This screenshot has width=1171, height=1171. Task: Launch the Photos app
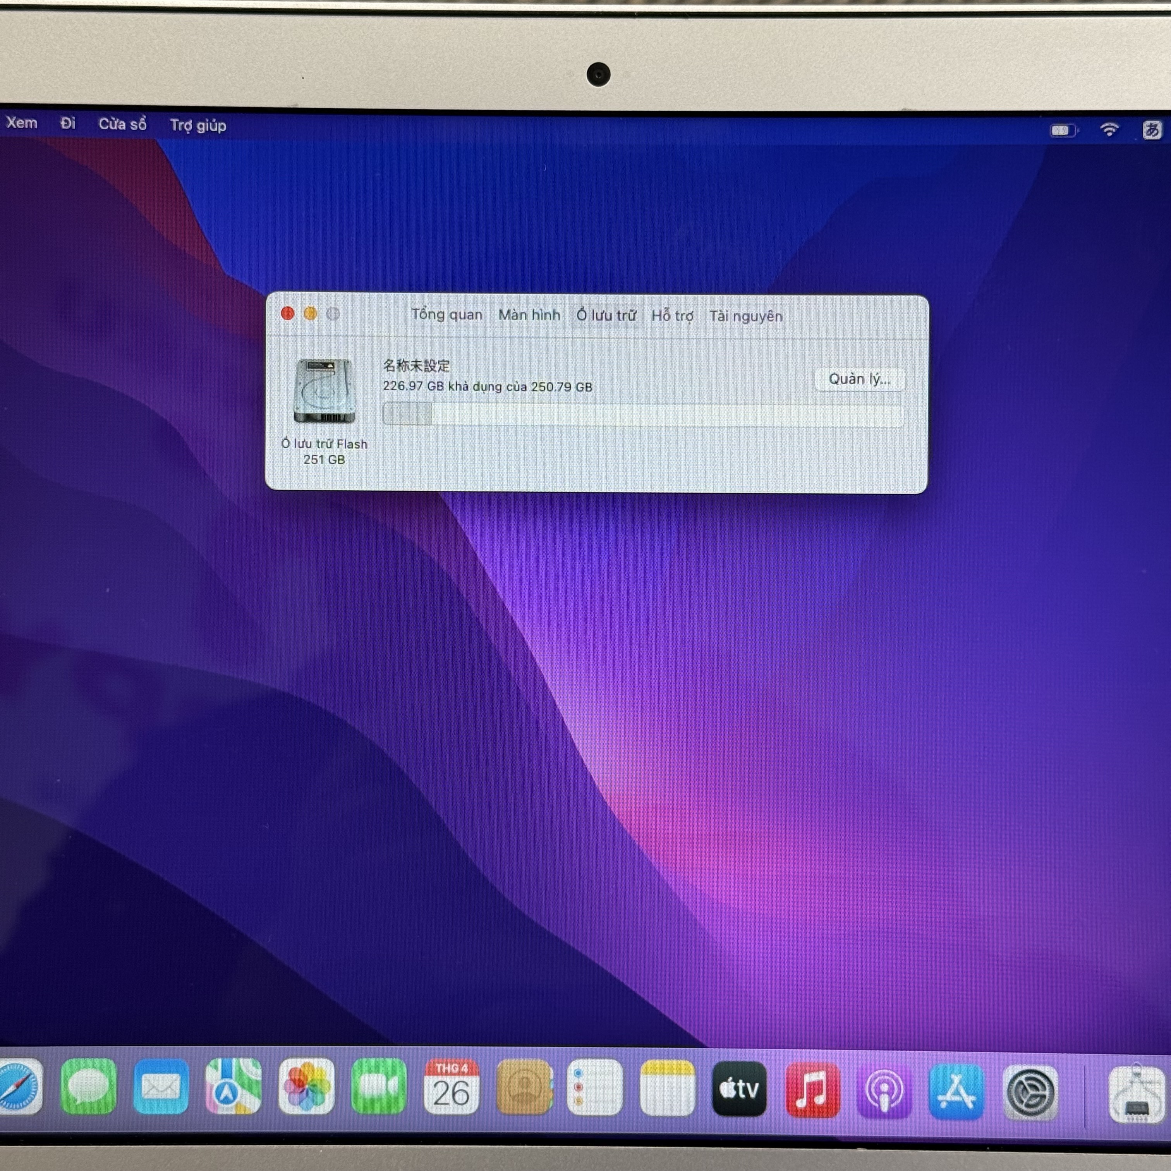(306, 1087)
